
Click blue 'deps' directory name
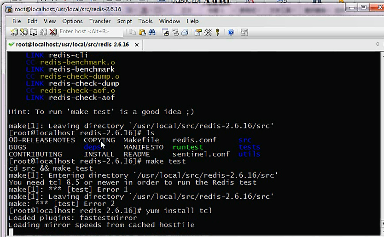point(93,147)
